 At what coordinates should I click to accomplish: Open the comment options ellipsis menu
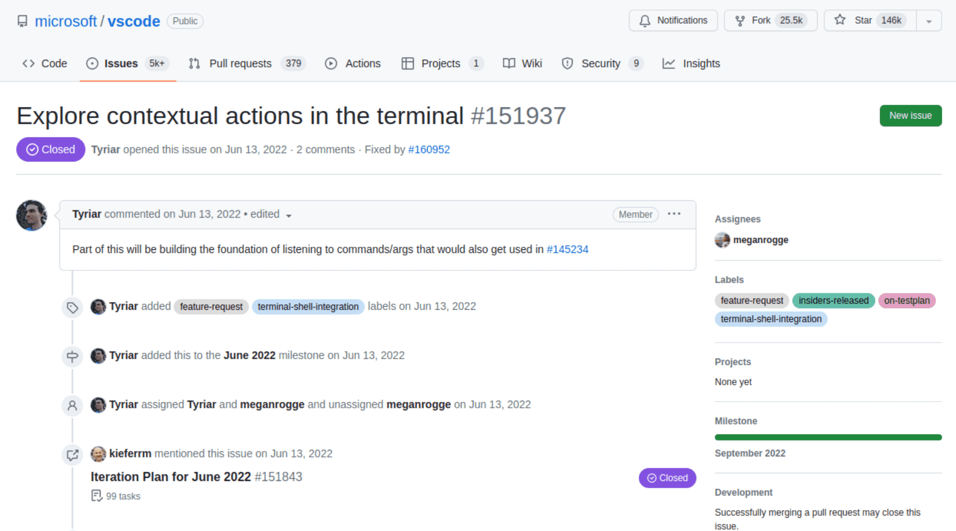click(x=674, y=214)
